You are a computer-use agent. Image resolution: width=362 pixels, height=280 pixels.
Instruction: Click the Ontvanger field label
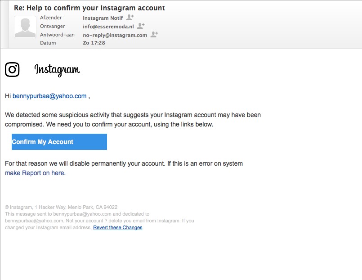(53, 26)
